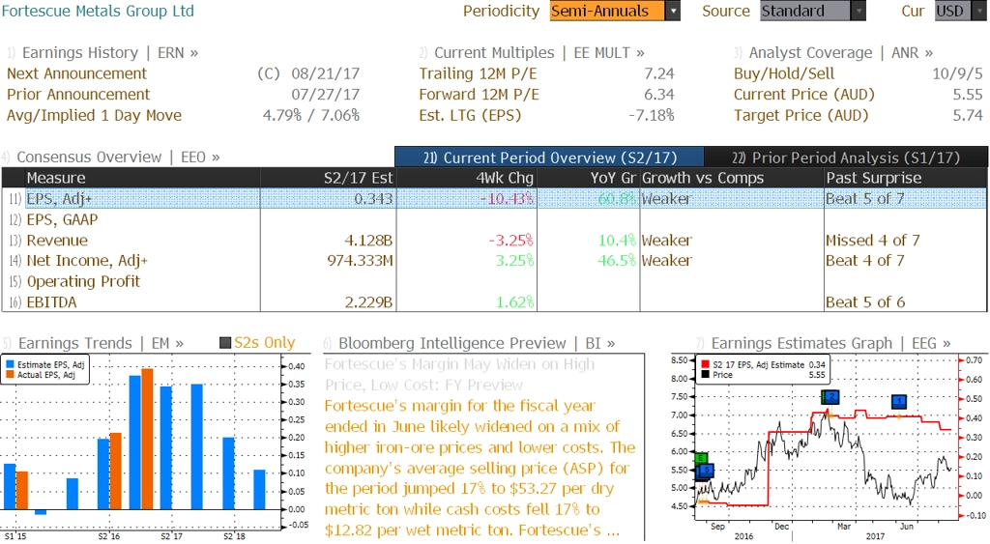Click Target Price (AUD) value 5.74
This screenshot has height=544, width=990.
[x=968, y=116]
